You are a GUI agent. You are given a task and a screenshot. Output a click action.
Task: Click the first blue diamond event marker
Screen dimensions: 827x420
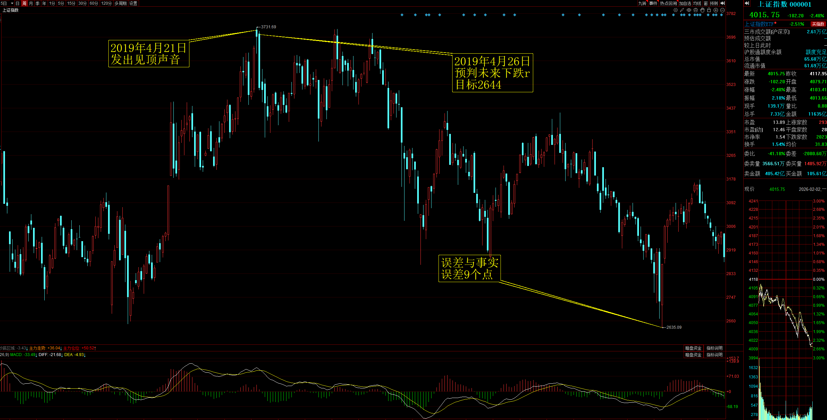tap(402, 15)
